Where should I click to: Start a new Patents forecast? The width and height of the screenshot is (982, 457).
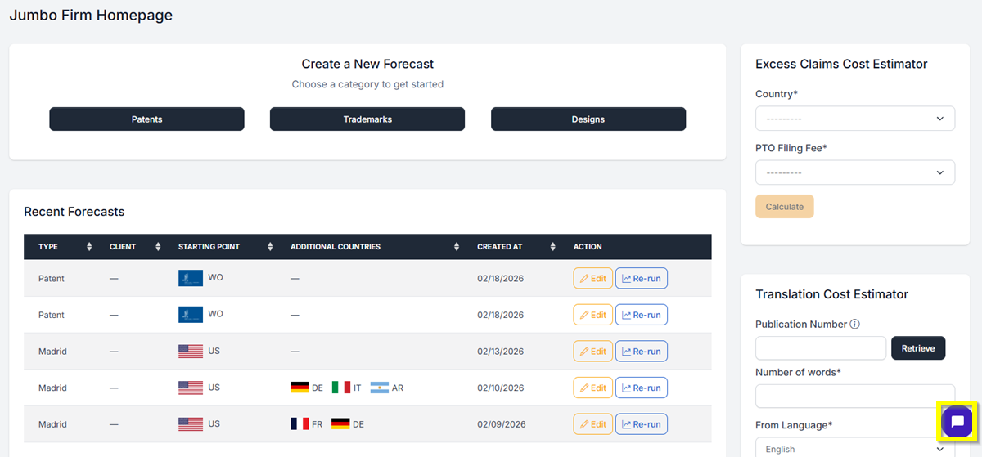(146, 119)
